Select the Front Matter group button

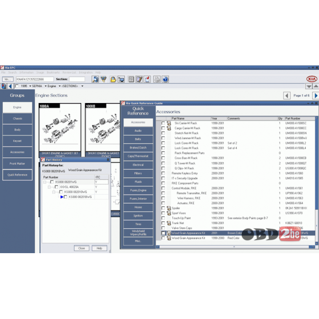pos(17,164)
